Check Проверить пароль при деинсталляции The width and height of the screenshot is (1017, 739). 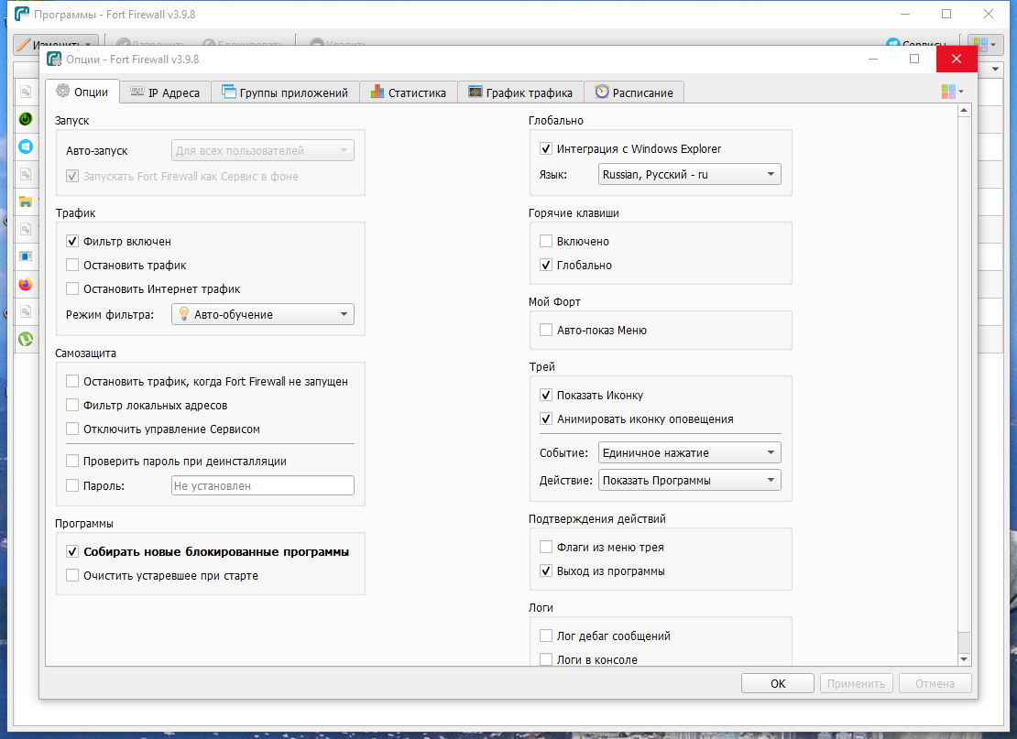coord(72,461)
